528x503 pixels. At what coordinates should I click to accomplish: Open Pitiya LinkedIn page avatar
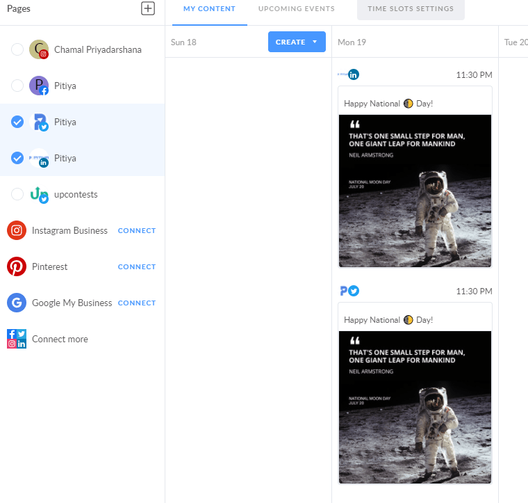pos(39,158)
